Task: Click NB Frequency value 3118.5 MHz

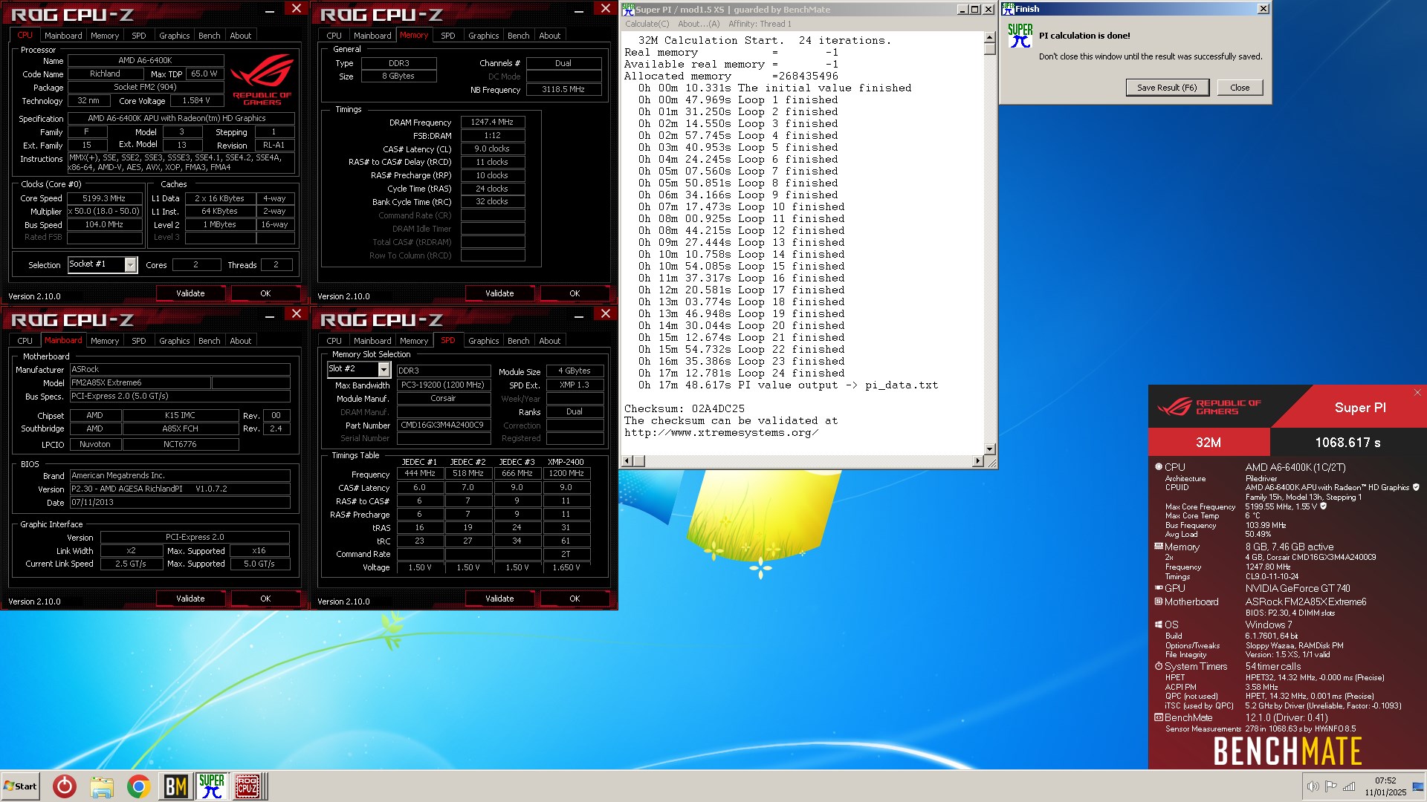Action: (x=563, y=89)
